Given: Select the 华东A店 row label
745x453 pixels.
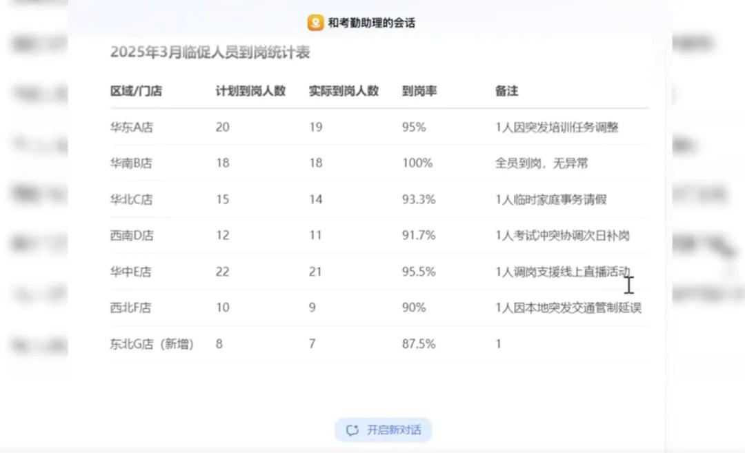Looking at the screenshot, I should click(132, 128).
